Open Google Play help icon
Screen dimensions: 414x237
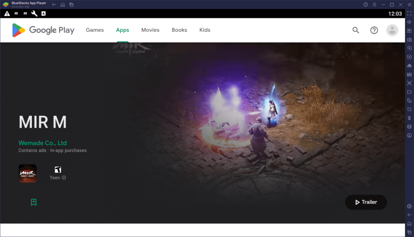pos(374,30)
